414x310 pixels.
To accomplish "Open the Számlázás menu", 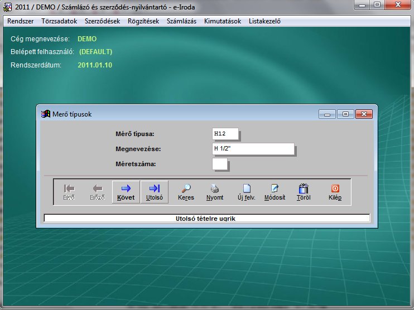I will (x=182, y=21).
